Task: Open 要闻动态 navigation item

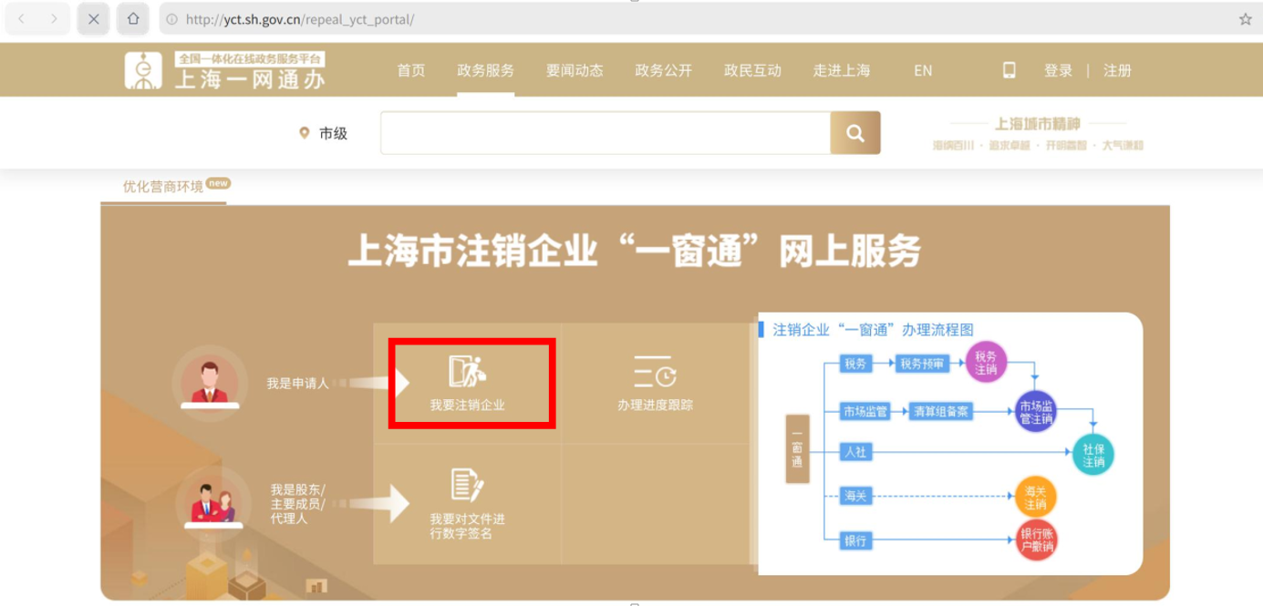Action: point(575,70)
